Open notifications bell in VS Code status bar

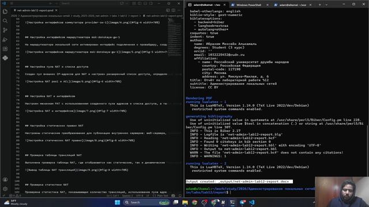180,195
